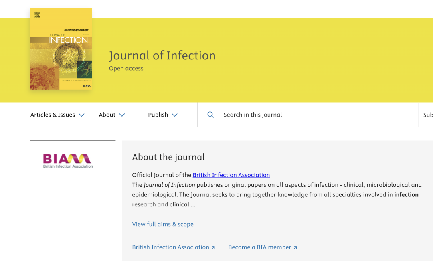
Task: Click the BIA logo image
Action: (x=68, y=161)
